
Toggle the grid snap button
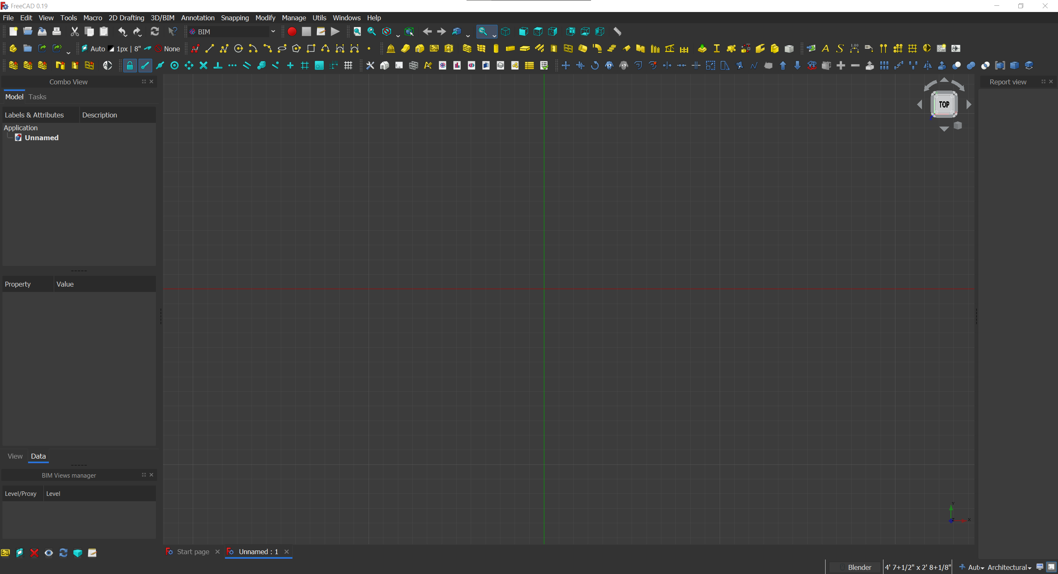tap(305, 66)
